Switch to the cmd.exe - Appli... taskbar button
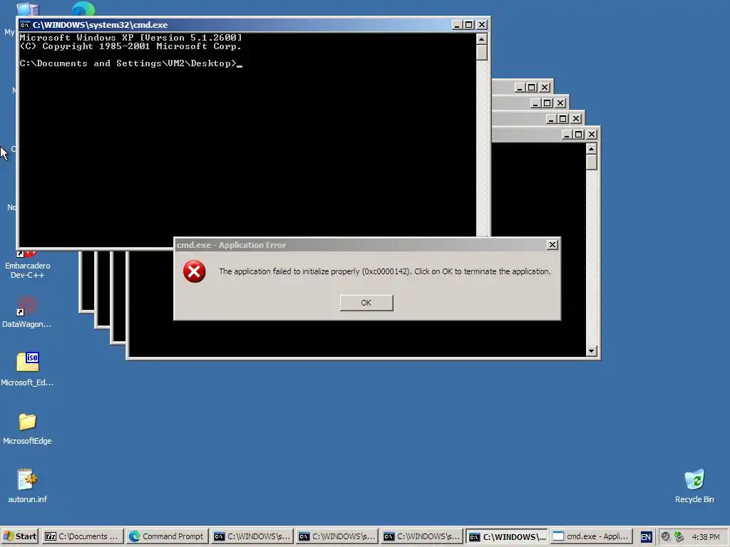 point(591,536)
